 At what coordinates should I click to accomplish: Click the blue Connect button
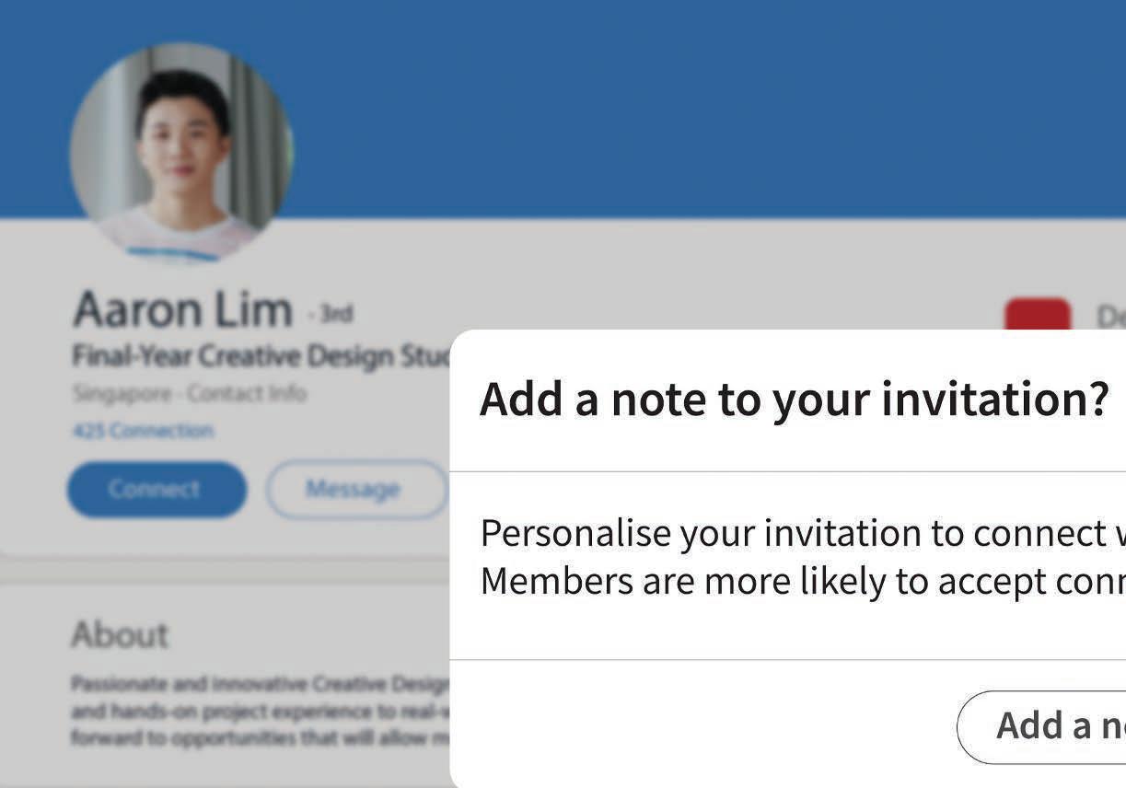[x=157, y=489]
